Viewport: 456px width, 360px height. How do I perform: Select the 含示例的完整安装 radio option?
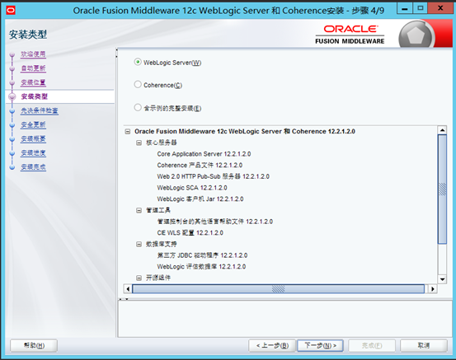tap(138, 108)
